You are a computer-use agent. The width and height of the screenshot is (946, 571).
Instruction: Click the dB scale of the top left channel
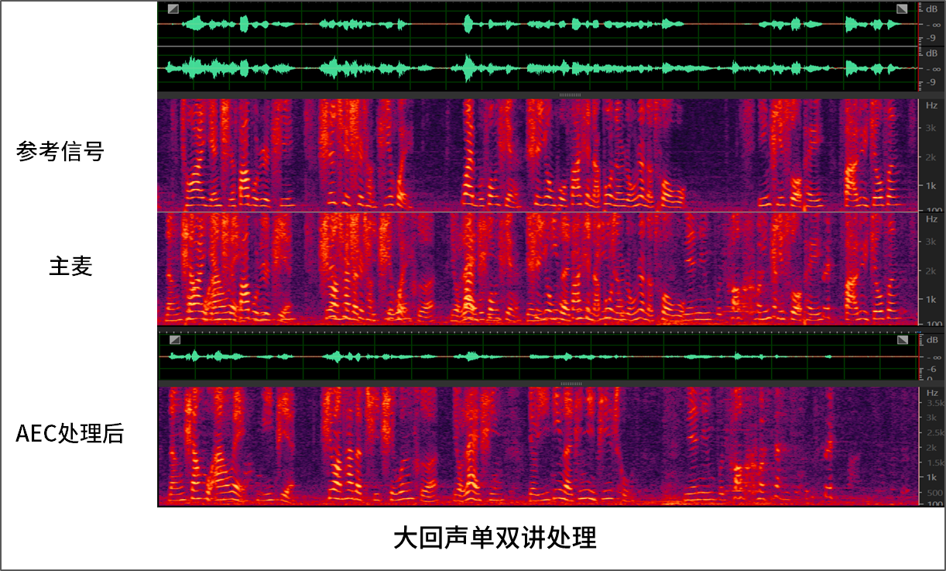(931, 23)
